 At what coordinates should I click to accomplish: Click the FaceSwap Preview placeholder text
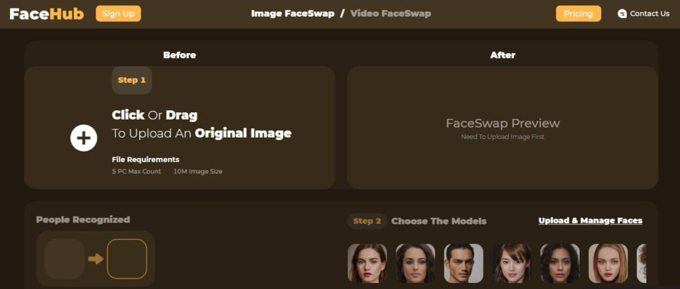pyautogui.click(x=503, y=123)
